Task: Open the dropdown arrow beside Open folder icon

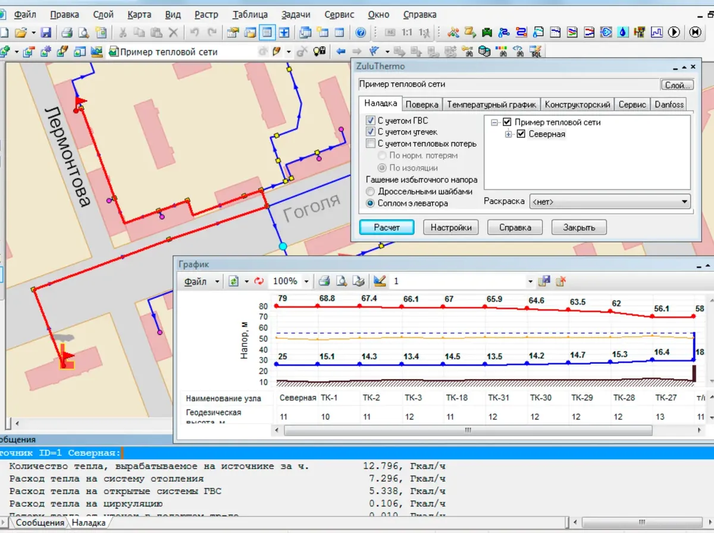Action: click(x=33, y=33)
